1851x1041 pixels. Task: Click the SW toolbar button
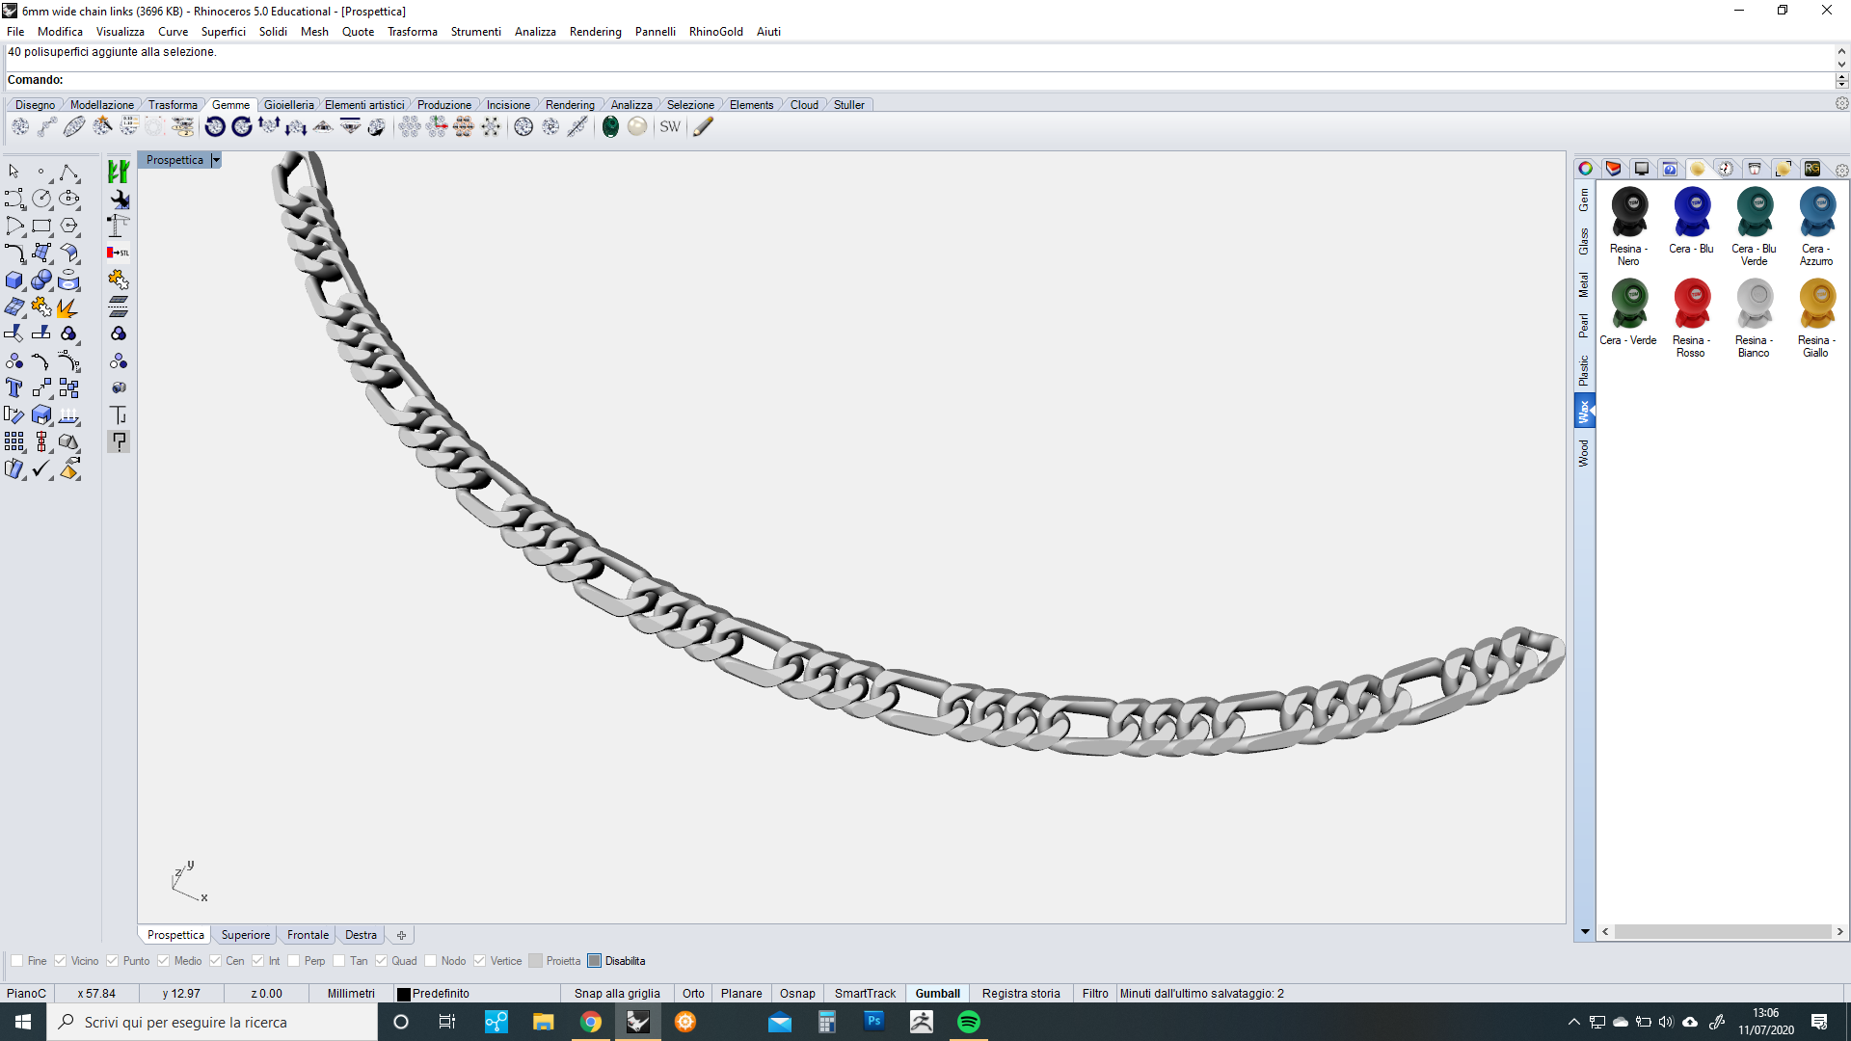pyautogui.click(x=670, y=126)
